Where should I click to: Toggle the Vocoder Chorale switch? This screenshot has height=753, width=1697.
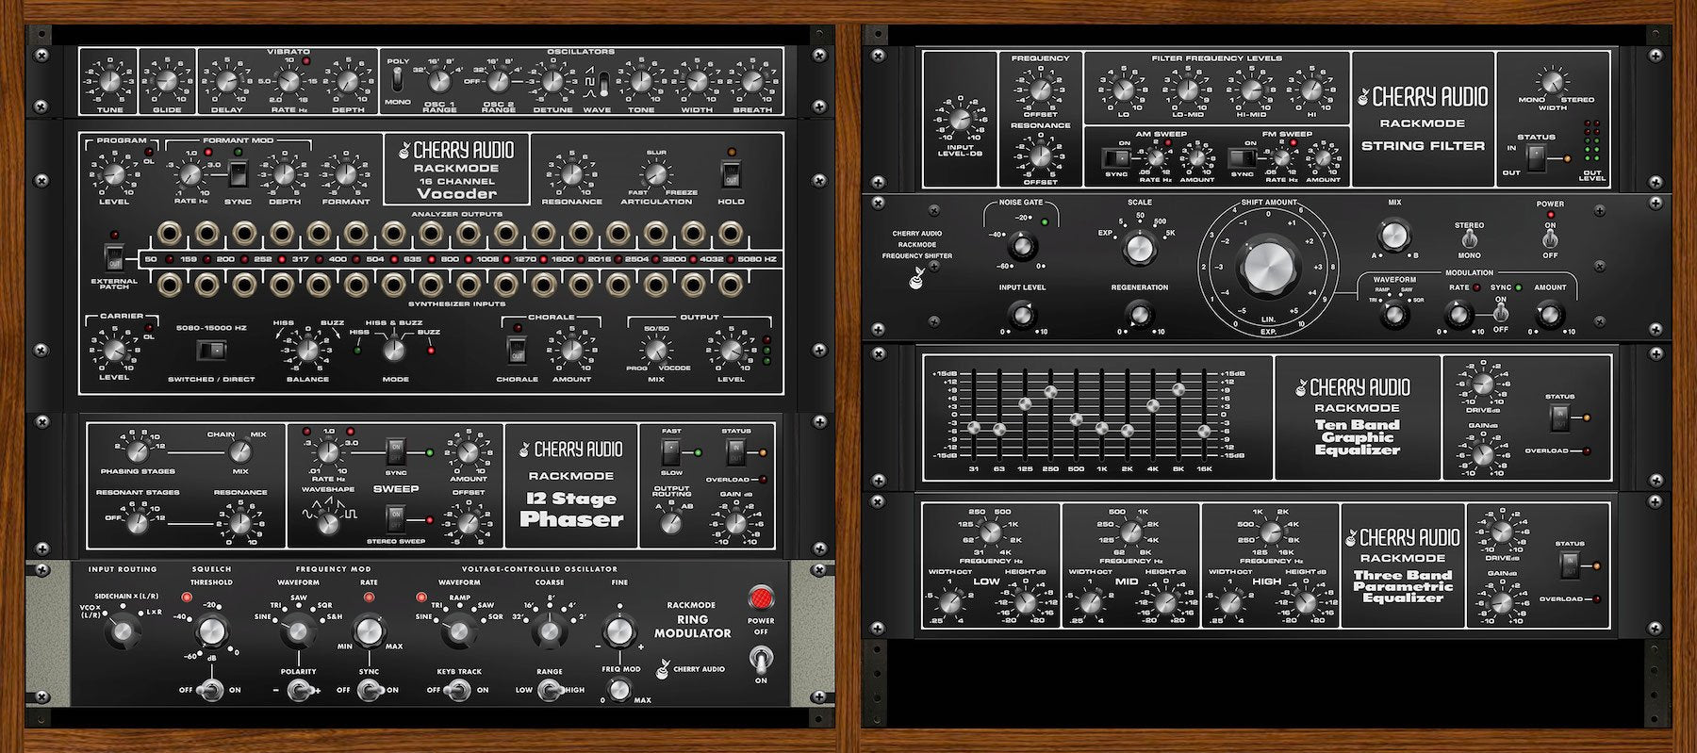[x=516, y=351]
